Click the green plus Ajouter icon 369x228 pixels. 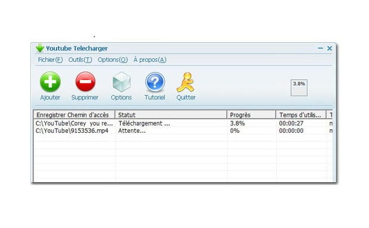coord(50,82)
